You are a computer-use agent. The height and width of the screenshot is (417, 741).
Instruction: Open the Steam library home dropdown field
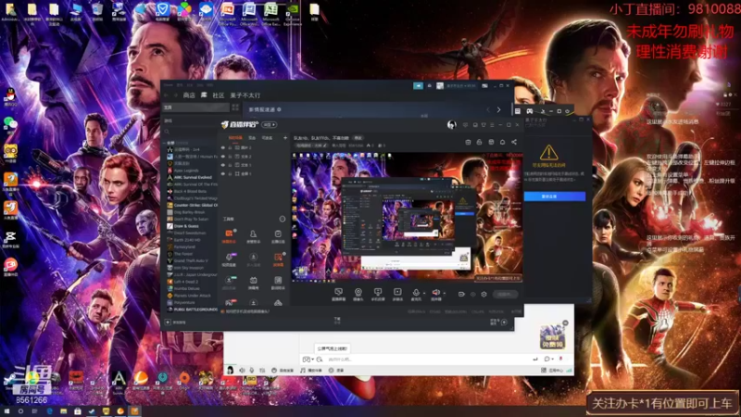(195, 107)
